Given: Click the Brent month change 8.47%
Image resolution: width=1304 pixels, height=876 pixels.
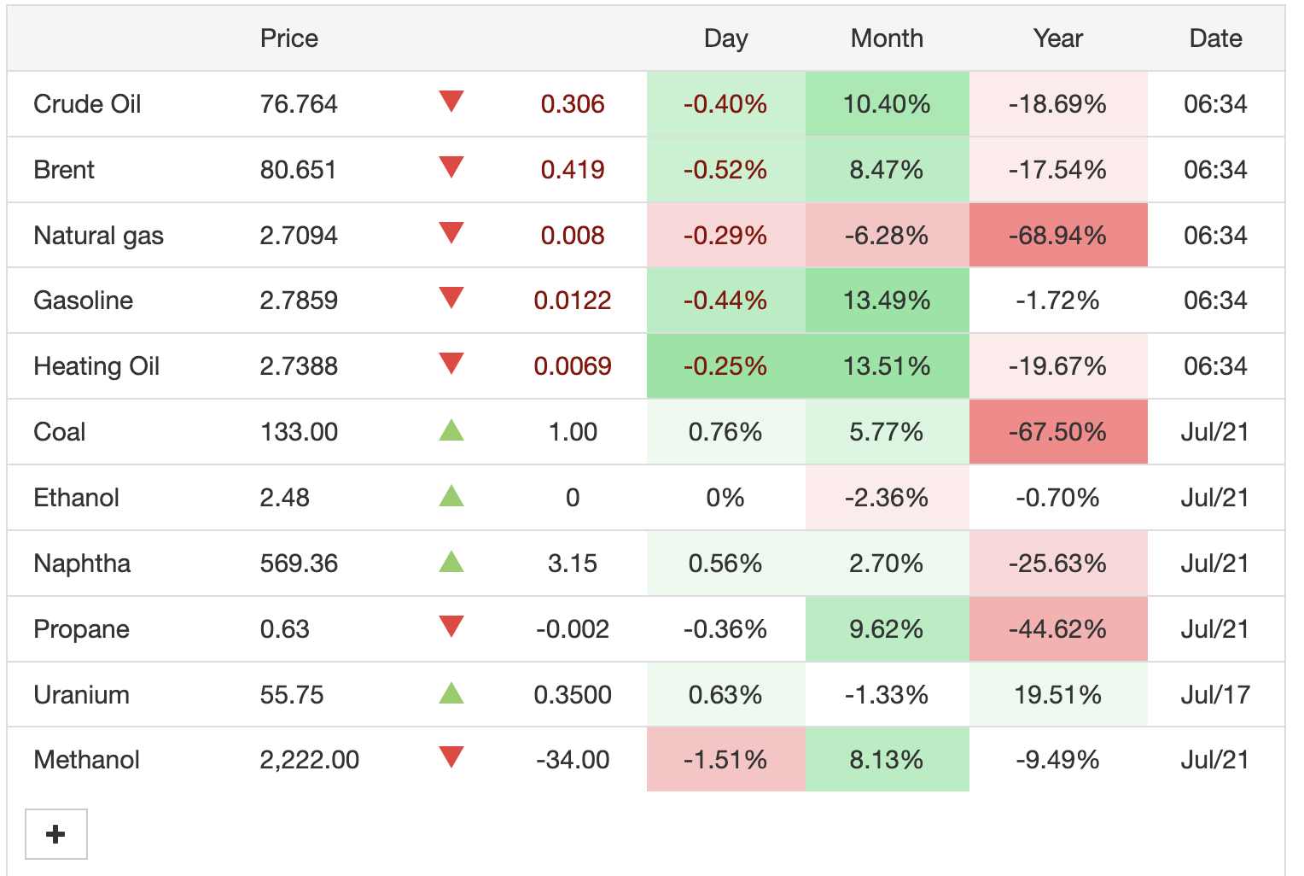Looking at the screenshot, I should click(x=887, y=170).
